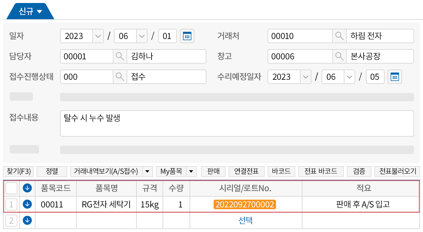This screenshot has height=232, width=423.
Task: Expand the 수리예정일자 month dropdown
Action: pyautogui.click(x=349, y=77)
